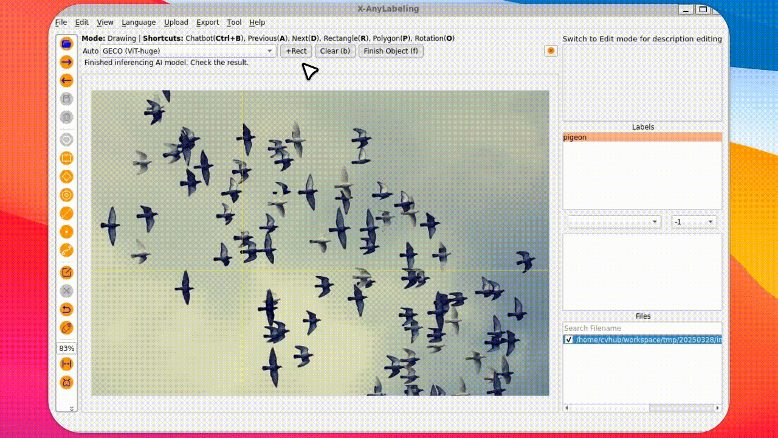Go to next image with right arrow icon

[67, 62]
